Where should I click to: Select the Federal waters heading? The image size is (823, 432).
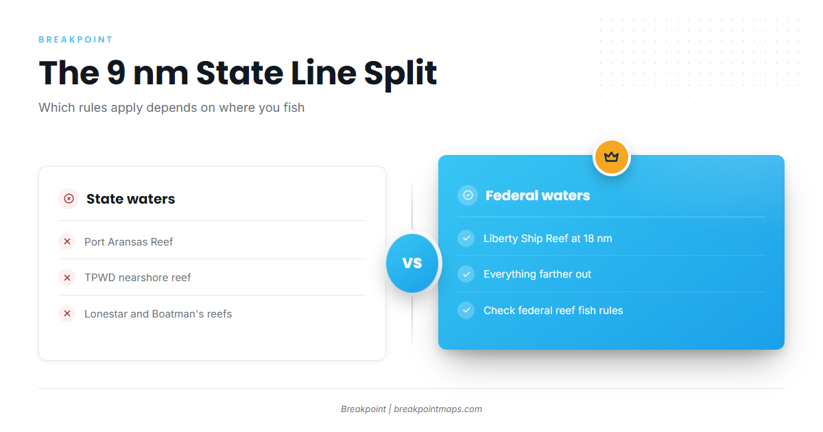(x=538, y=195)
